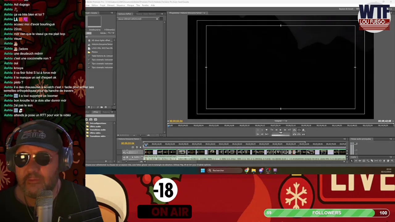
Task: Play the program monitor sequence
Action: (x=281, y=130)
